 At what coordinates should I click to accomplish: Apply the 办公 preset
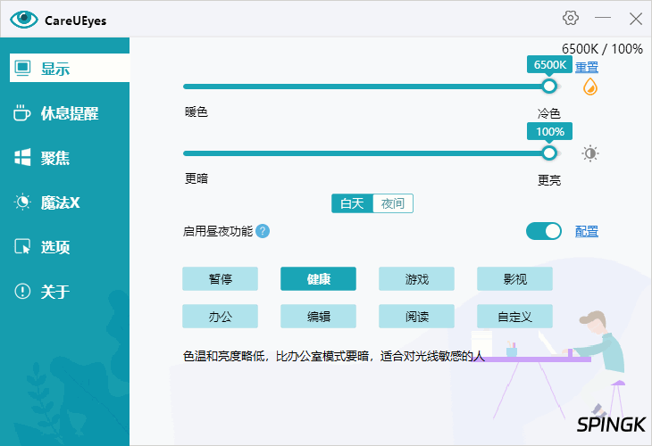[220, 317]
